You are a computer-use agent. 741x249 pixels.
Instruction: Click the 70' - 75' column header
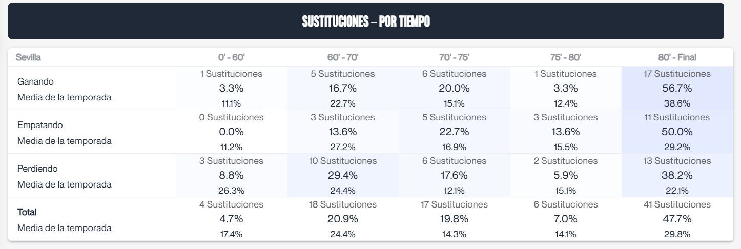click(x=454, y=57)
